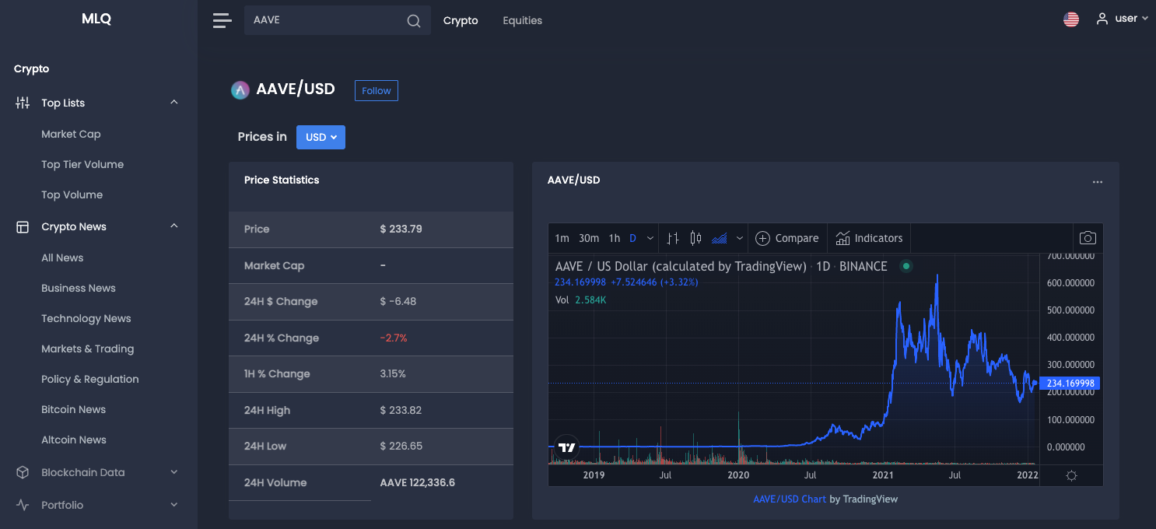The image size is (1156, 529).
Task: Toggle the hamburger sidebar menu icon
Action: pyautogui.click(x=222, y=20)
